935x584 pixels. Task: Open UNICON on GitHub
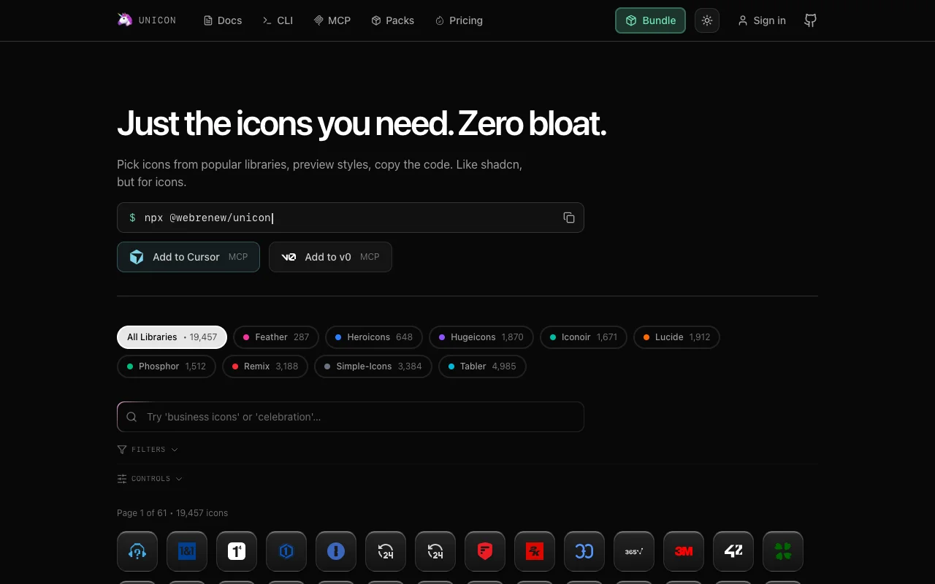pos(810,20)
